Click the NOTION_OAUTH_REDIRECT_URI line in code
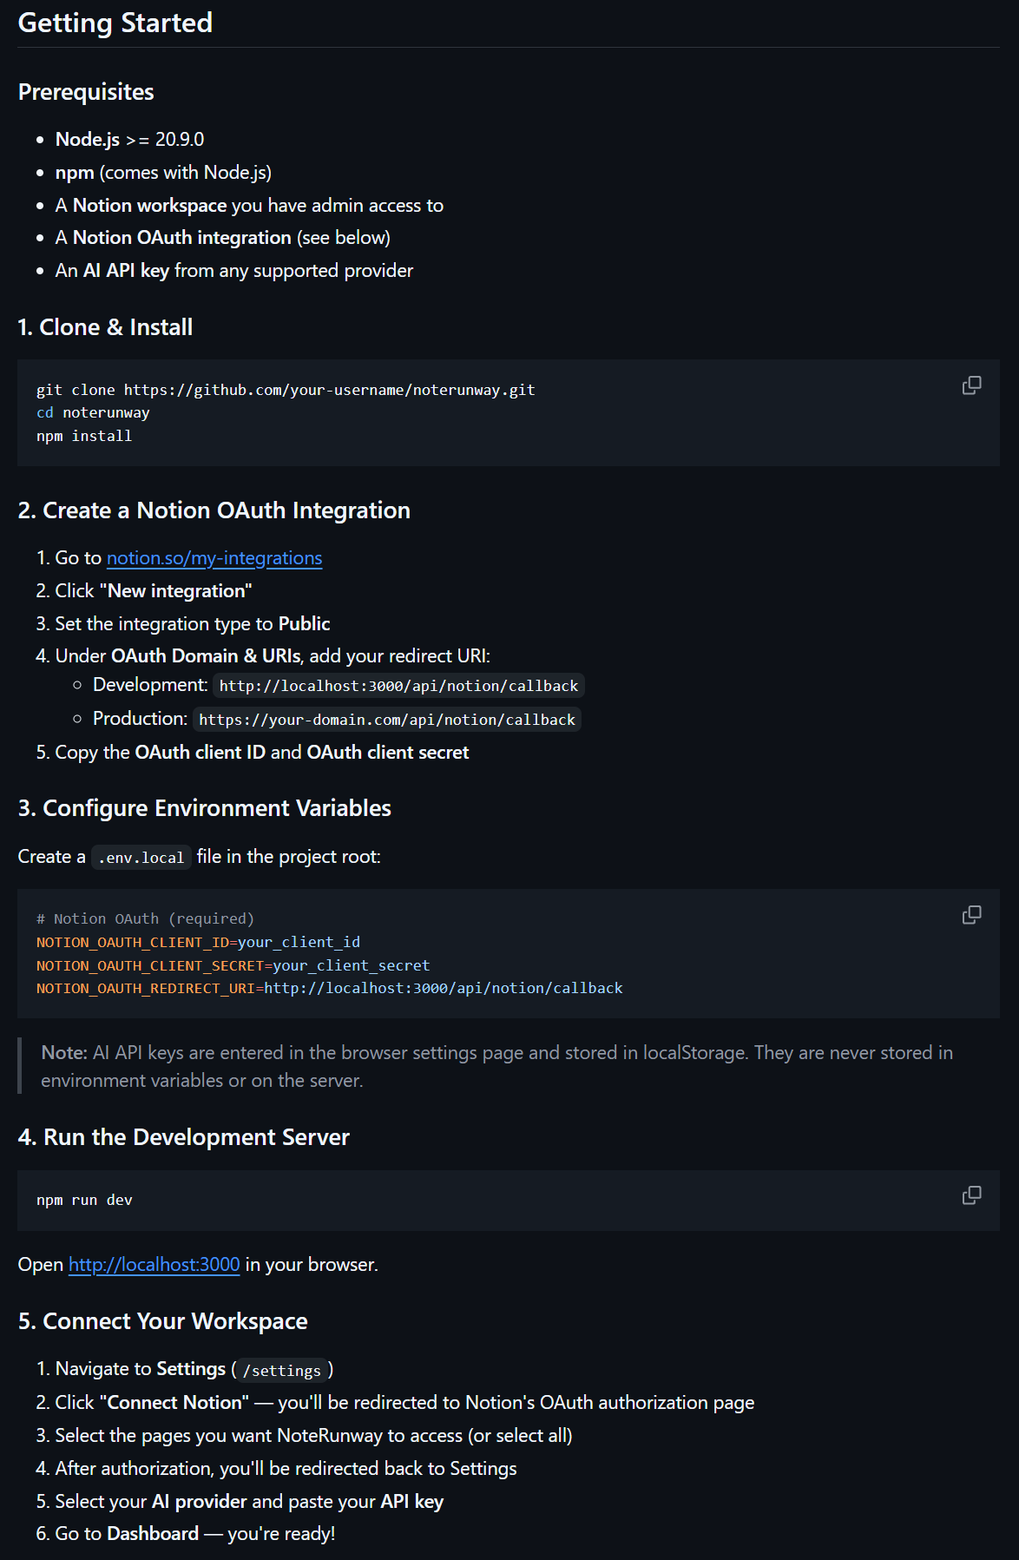This screenshot has height=1560, width=1019. pyautogui.click(x=329, y=988)
